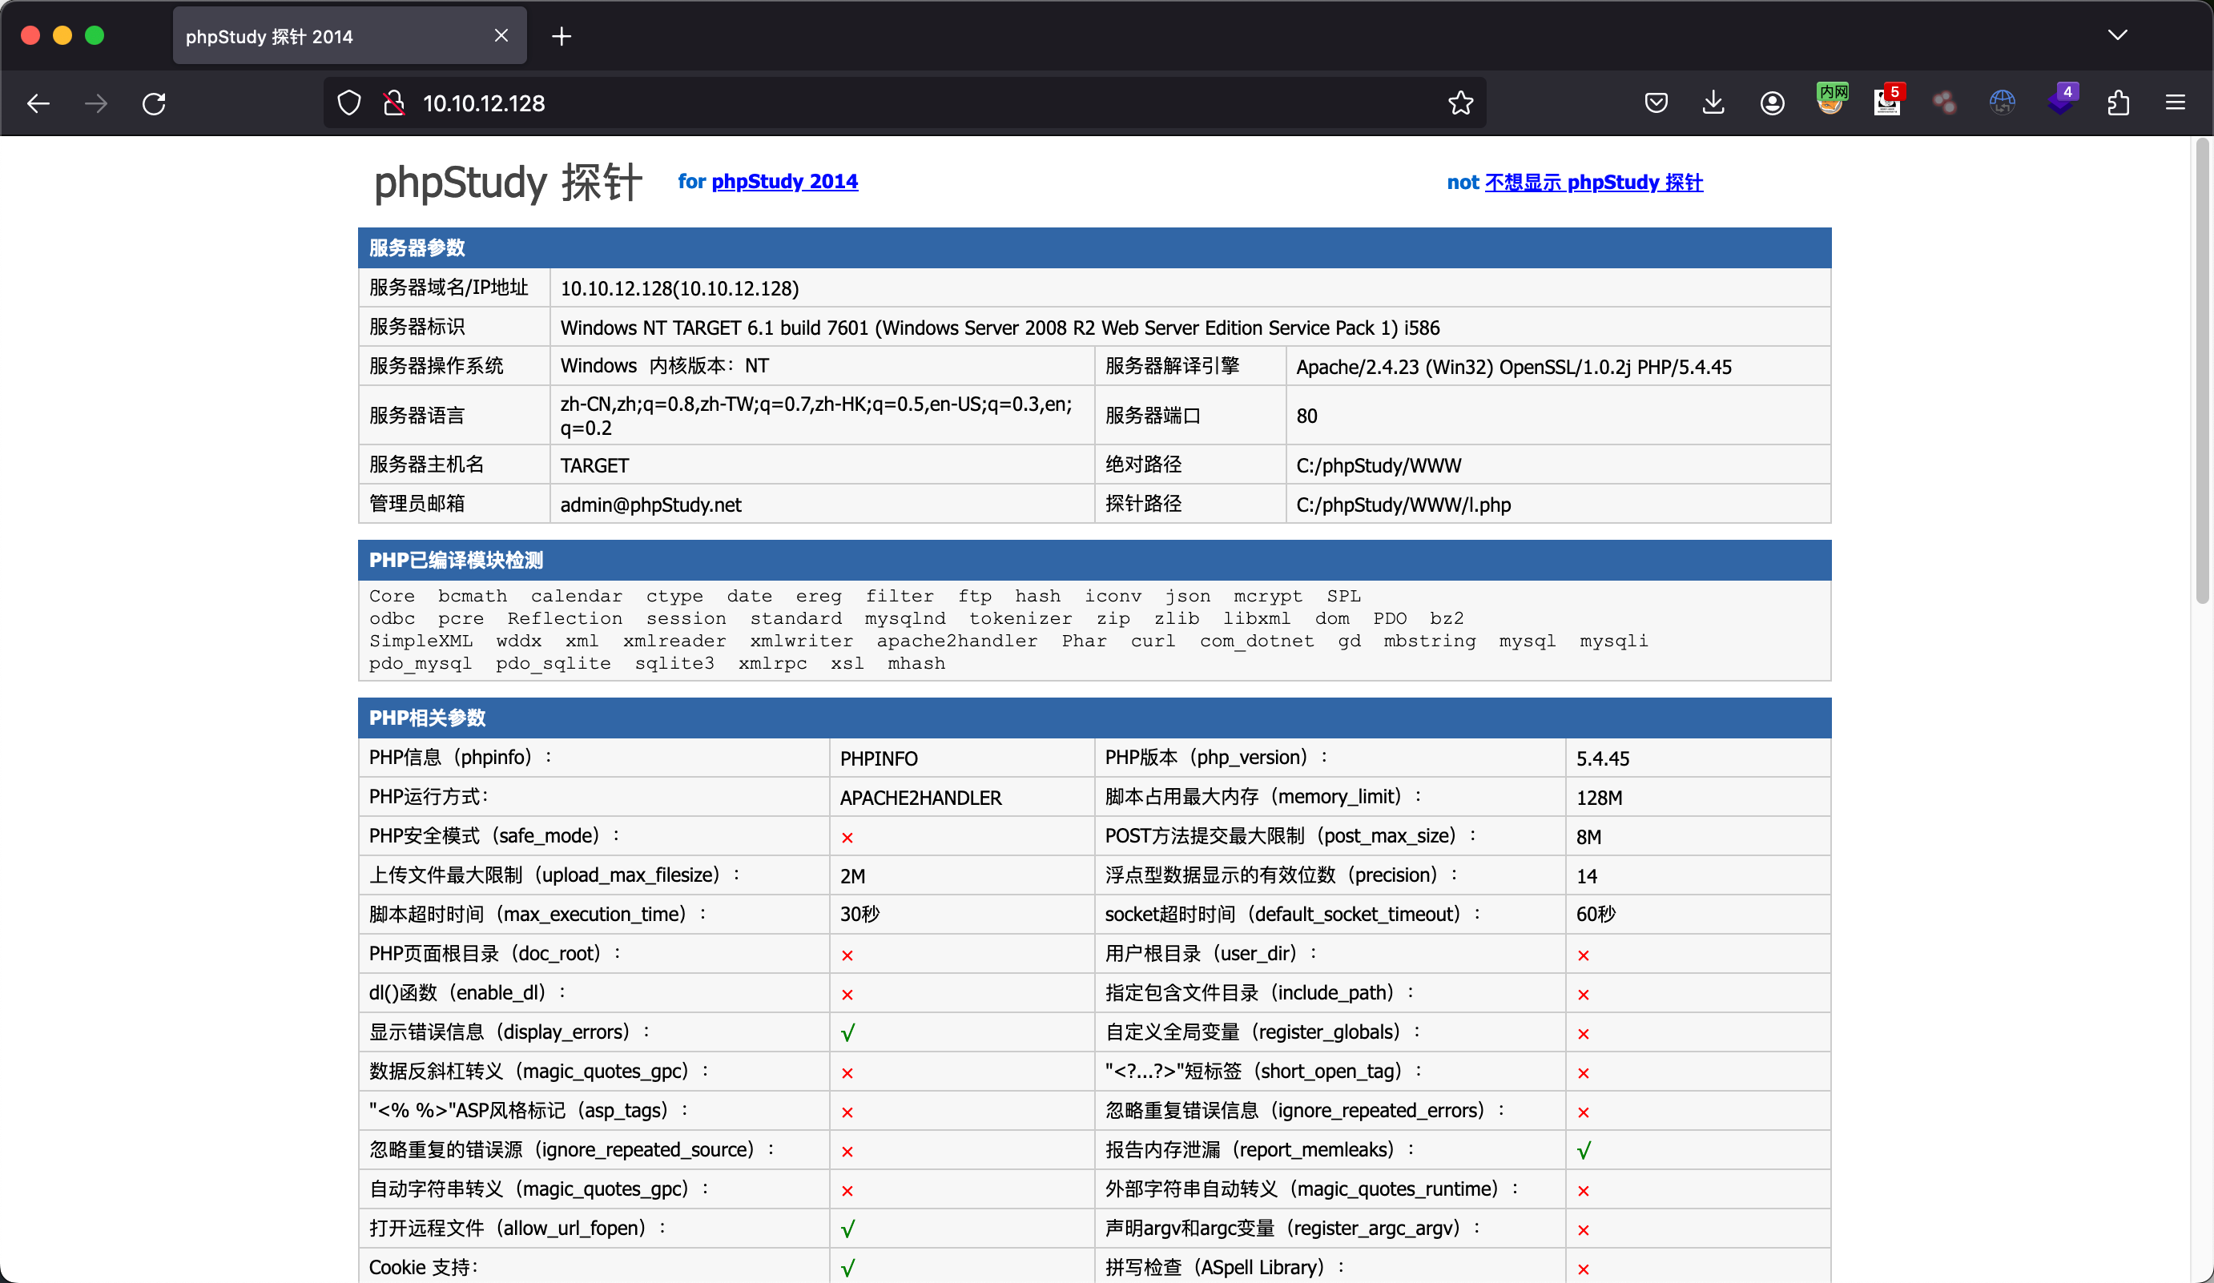The height and width of the screenshot is (1283, 2214).
Task: Open the downloads panel
Action: (1713, 103)
